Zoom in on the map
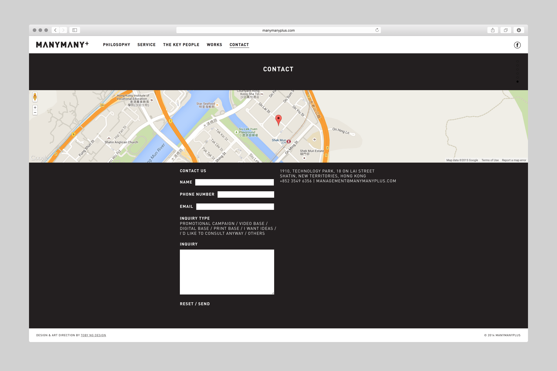The image size is (557, 371). coord(35,108)
